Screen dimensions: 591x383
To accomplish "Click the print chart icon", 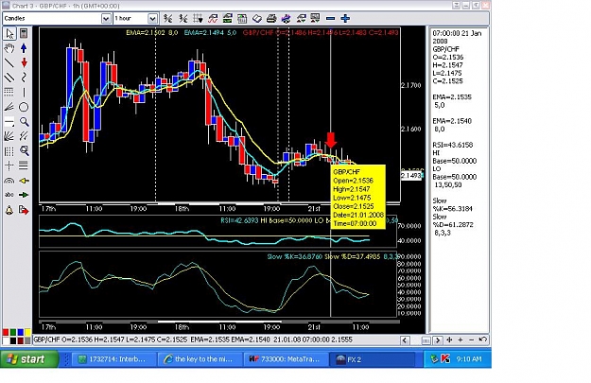I will click(x=271, y=18).
